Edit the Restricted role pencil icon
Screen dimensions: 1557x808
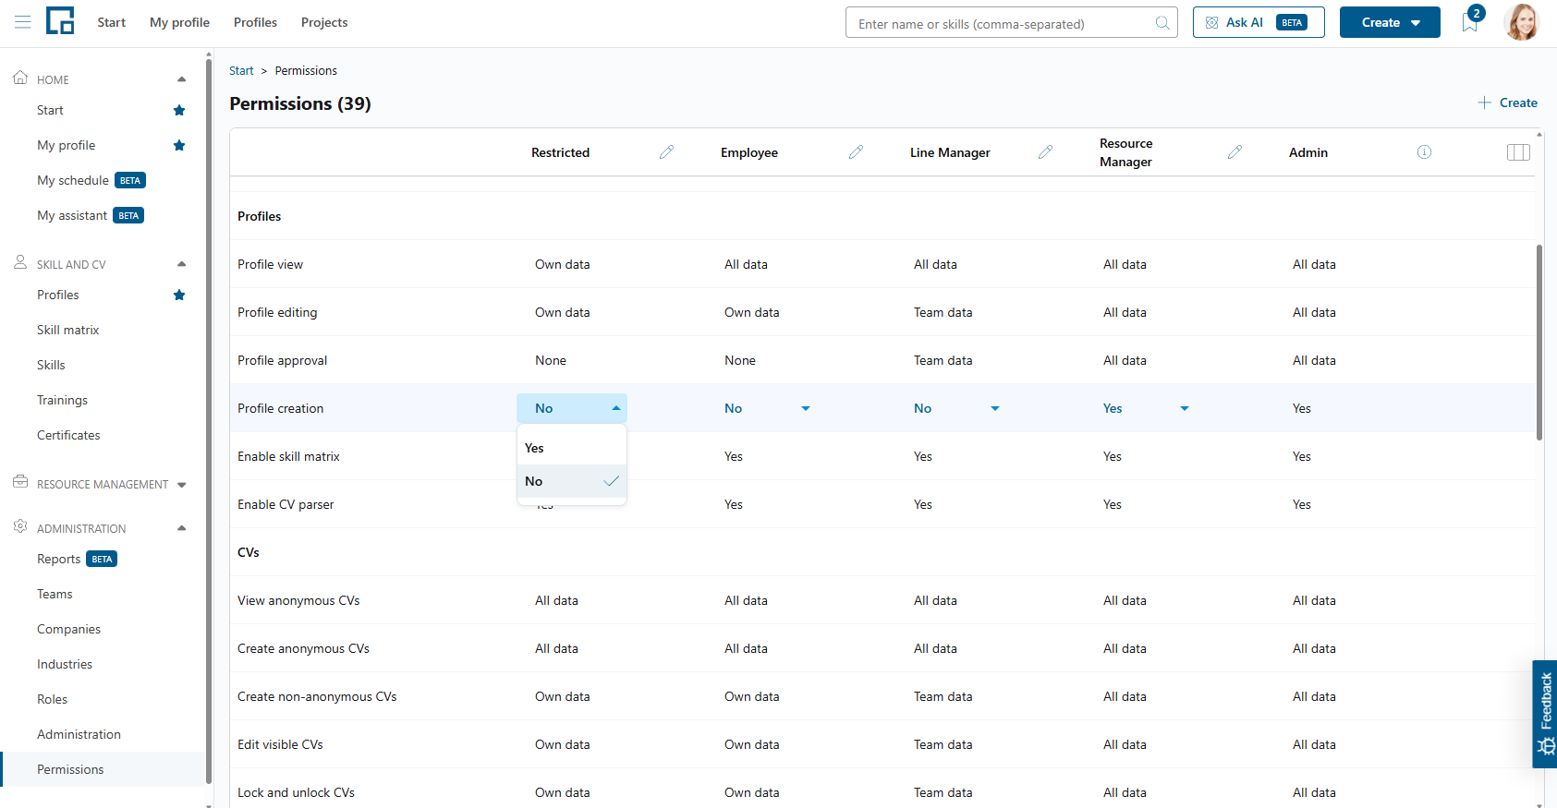pyautogui.click(x=666, y=152)
